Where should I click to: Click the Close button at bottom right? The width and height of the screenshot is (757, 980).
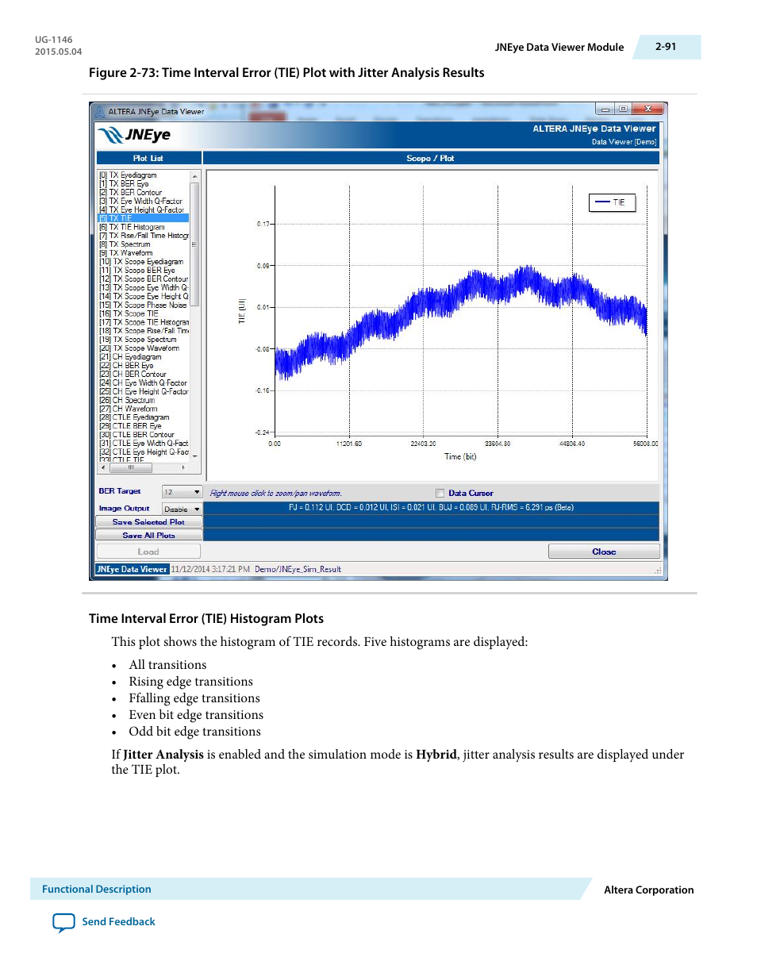pos(604,551)
